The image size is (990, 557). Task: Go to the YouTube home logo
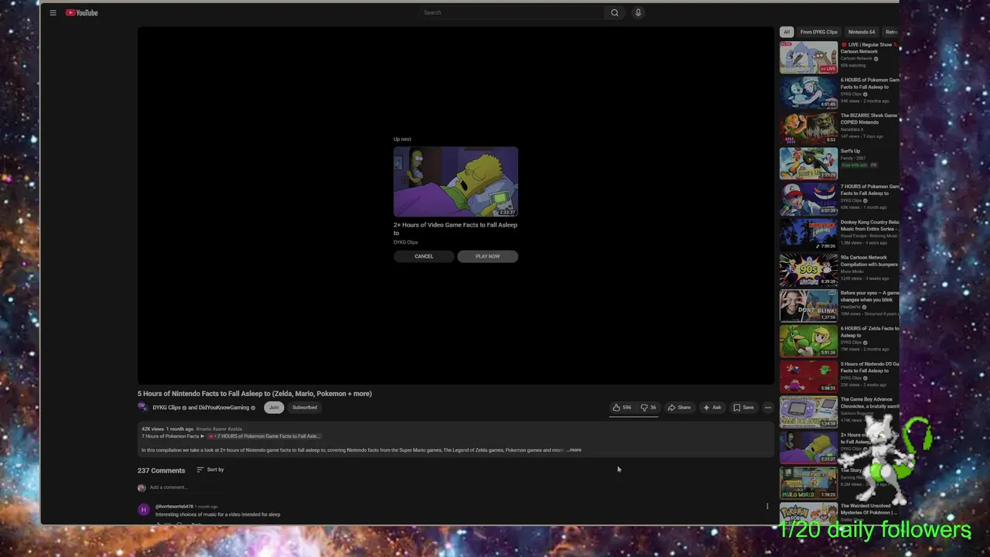coord(81,12)
